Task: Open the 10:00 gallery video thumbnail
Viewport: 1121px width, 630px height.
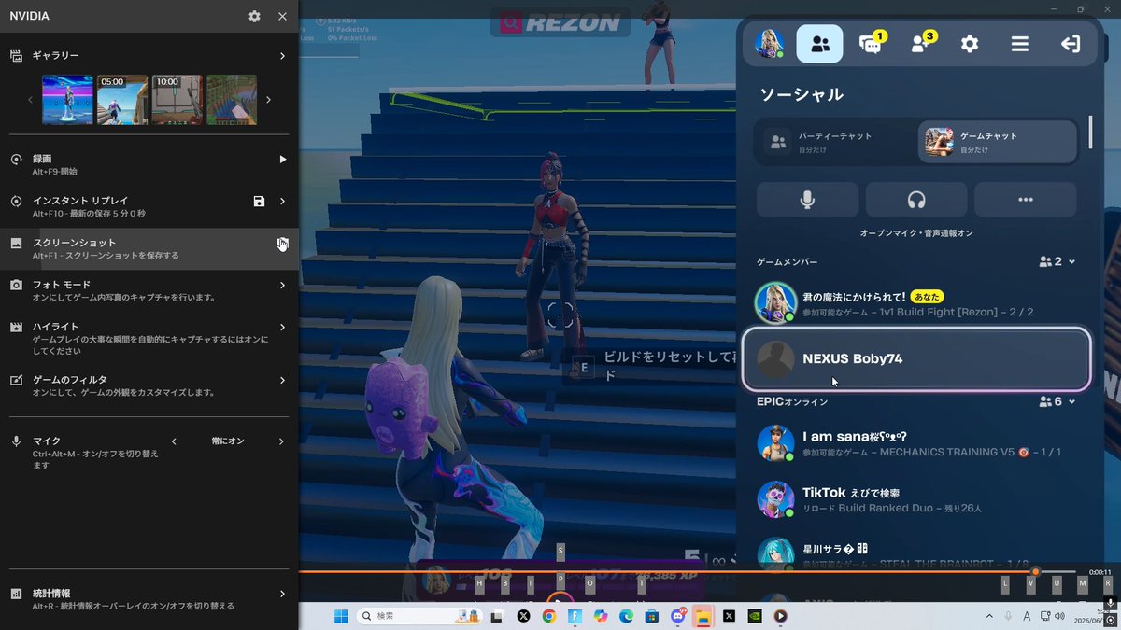Action: (x=177, y=100)
